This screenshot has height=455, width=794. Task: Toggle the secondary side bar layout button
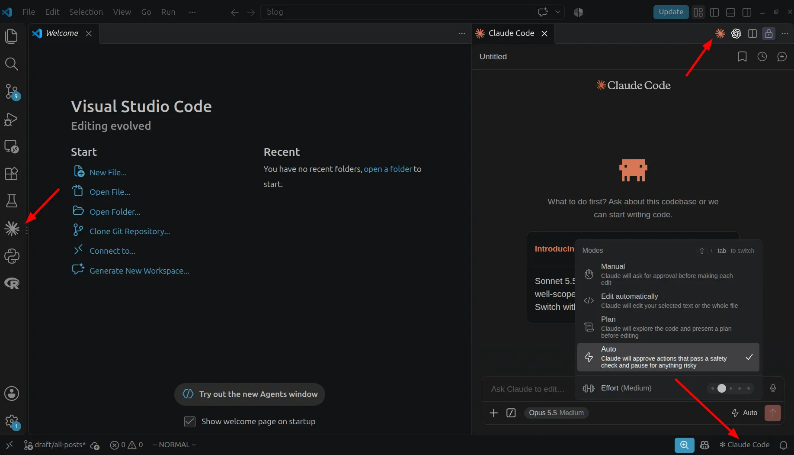pos(746,12)
